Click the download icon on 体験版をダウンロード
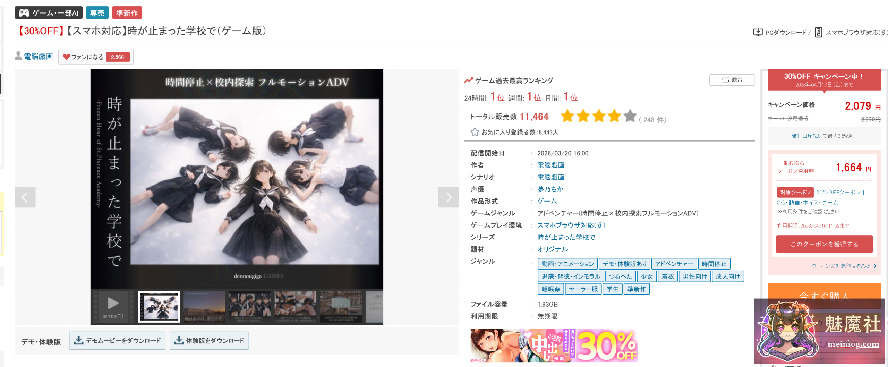 [179, 340]
